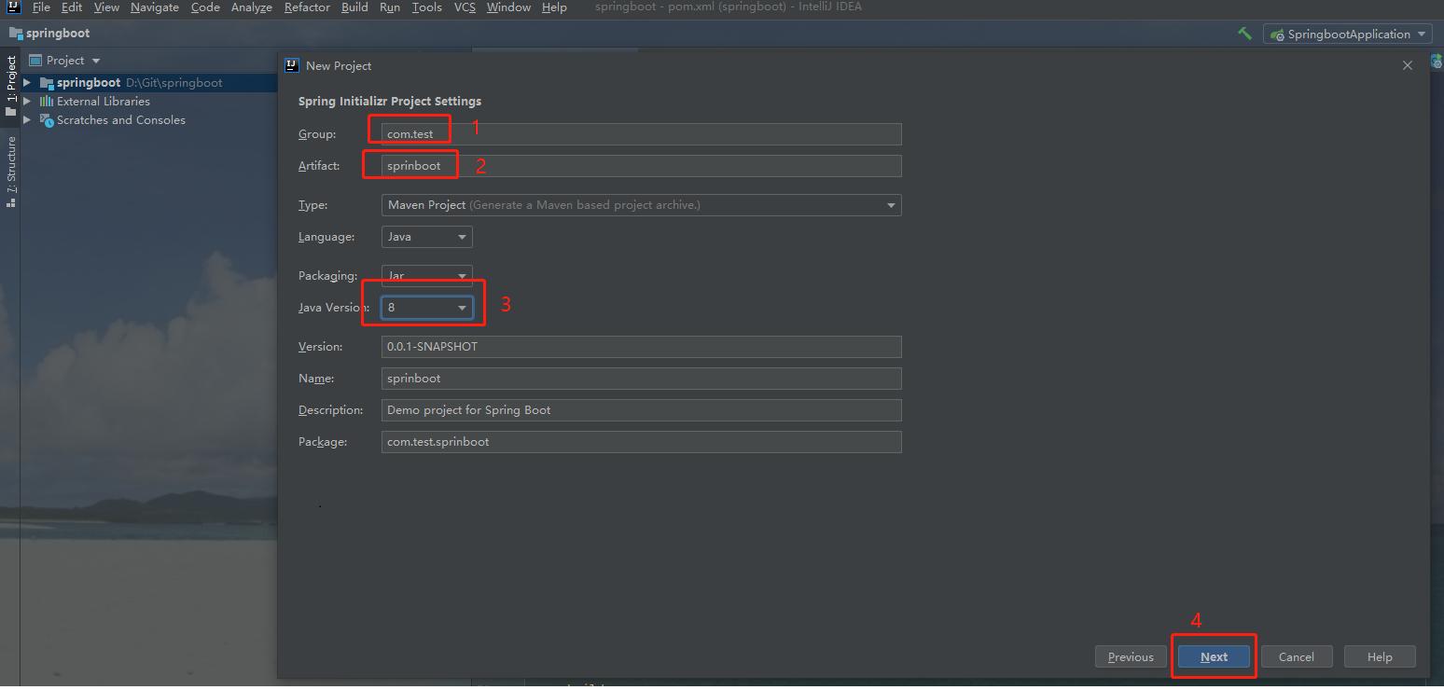Click the Help button in dialog
This screenshot has height=690, width=1444.
tap(1380, 657)
